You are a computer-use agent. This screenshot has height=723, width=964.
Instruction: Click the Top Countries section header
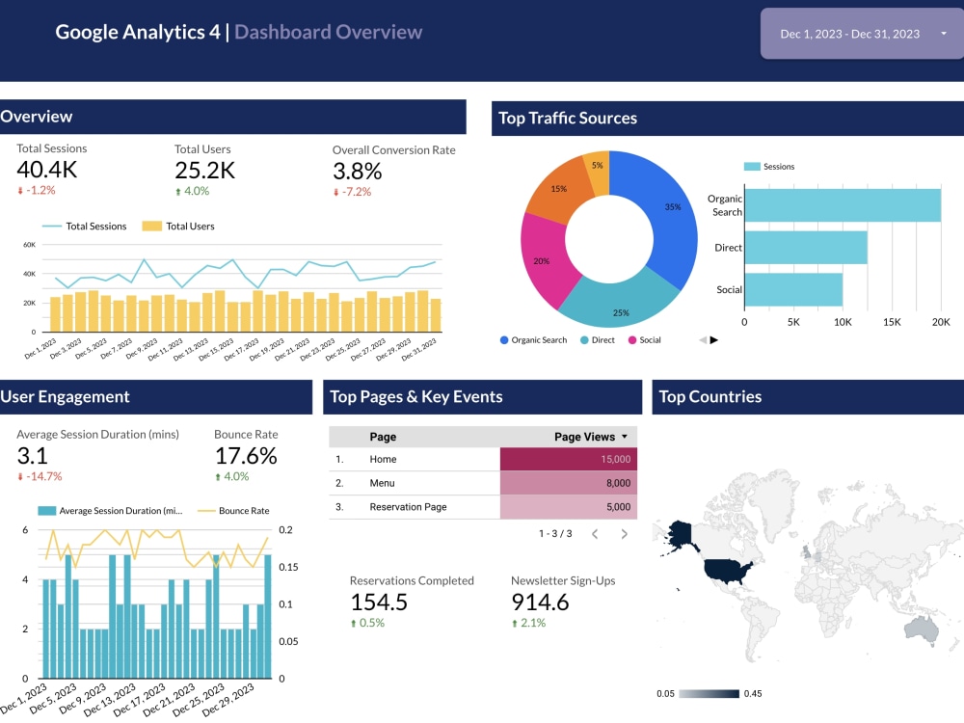tap(710, 396)
